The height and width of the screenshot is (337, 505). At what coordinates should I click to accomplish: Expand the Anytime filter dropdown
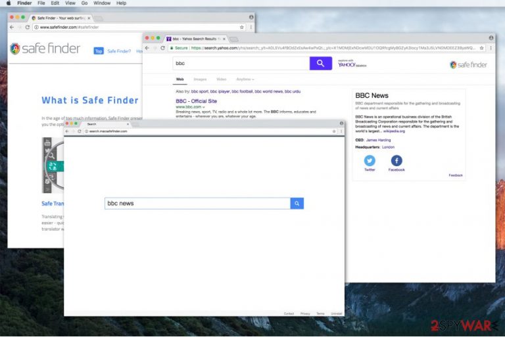pyautogui.click(x=245, y=79)
